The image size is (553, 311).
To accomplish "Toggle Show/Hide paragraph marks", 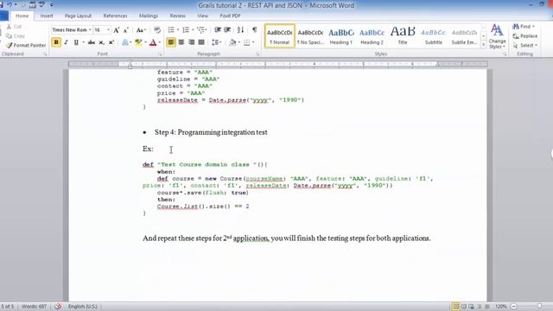I will click(255, 30).
